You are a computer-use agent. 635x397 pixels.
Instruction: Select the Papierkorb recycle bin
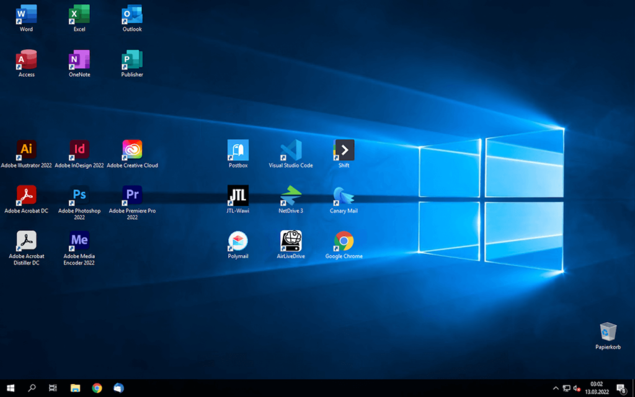[x=608, y=336]
